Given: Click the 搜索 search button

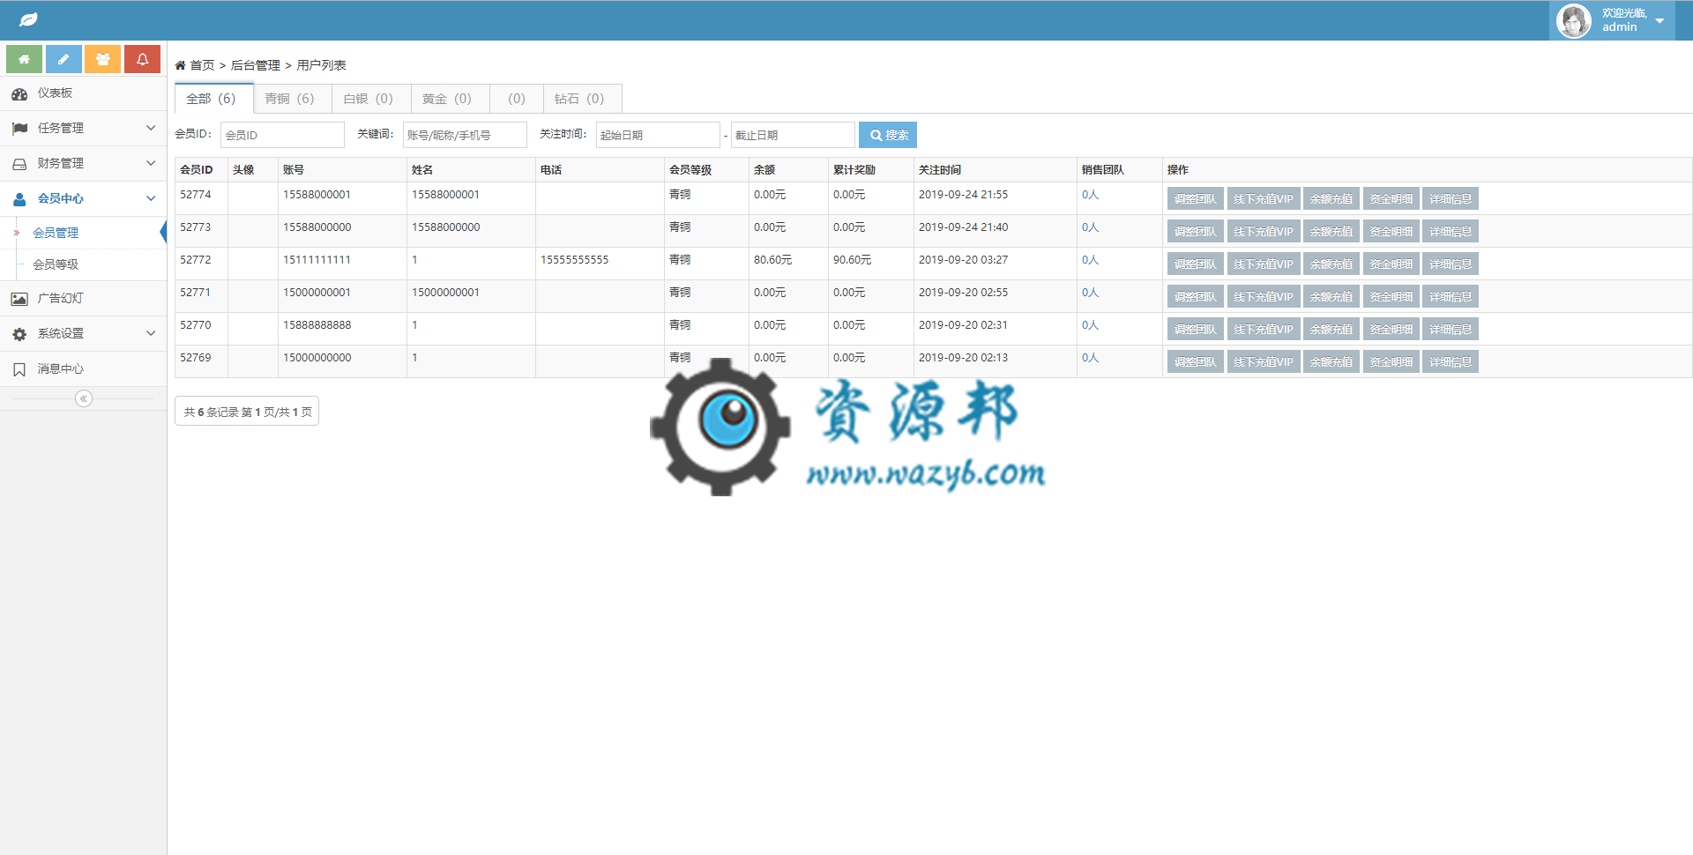Looking at the screenshot, I should tap(888, 135).
